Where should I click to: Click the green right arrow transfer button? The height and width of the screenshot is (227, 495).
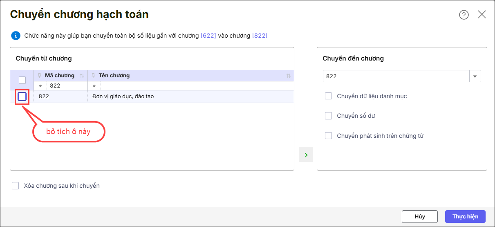click(x=306, y=155)
